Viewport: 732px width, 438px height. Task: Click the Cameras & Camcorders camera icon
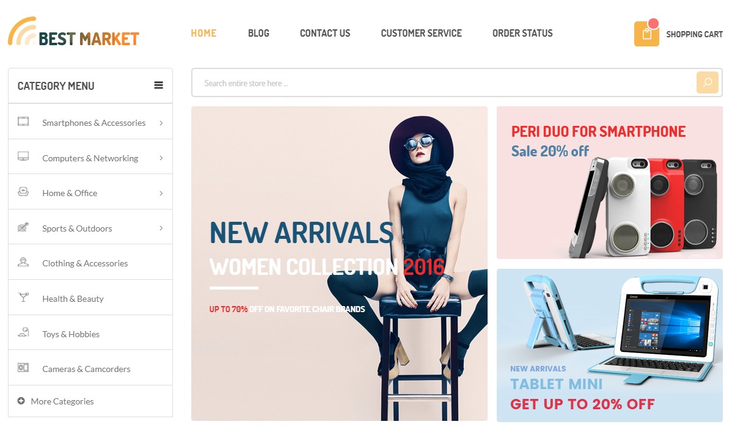(23, 368)
